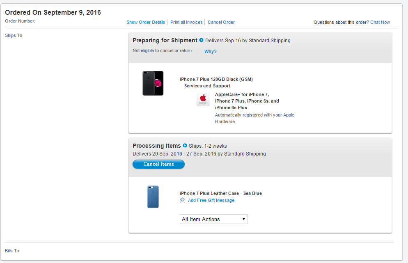Open the iPhone 7 Plus Black product thumbnail

[x=153, y=83]
